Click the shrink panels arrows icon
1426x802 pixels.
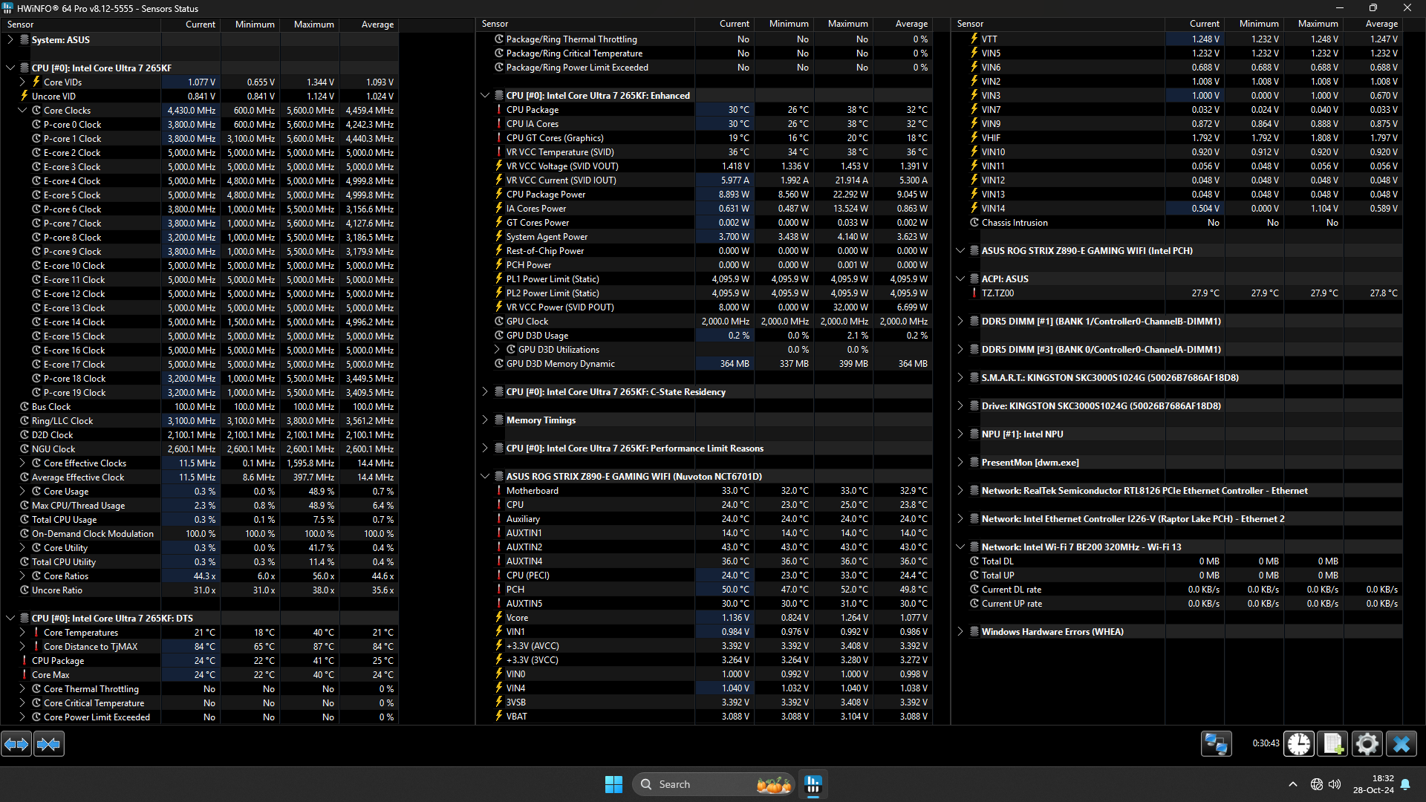click(x=49, y=743)
